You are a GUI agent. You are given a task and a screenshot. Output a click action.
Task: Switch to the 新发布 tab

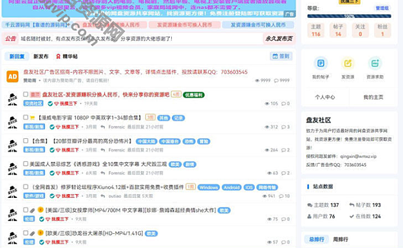click(x=41, y=57)
